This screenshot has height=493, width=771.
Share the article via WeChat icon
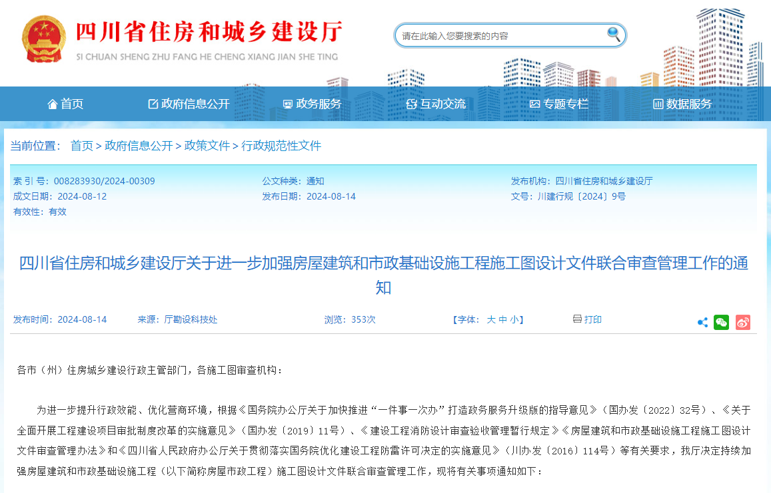pyautogui.click(x=722, y=321)
